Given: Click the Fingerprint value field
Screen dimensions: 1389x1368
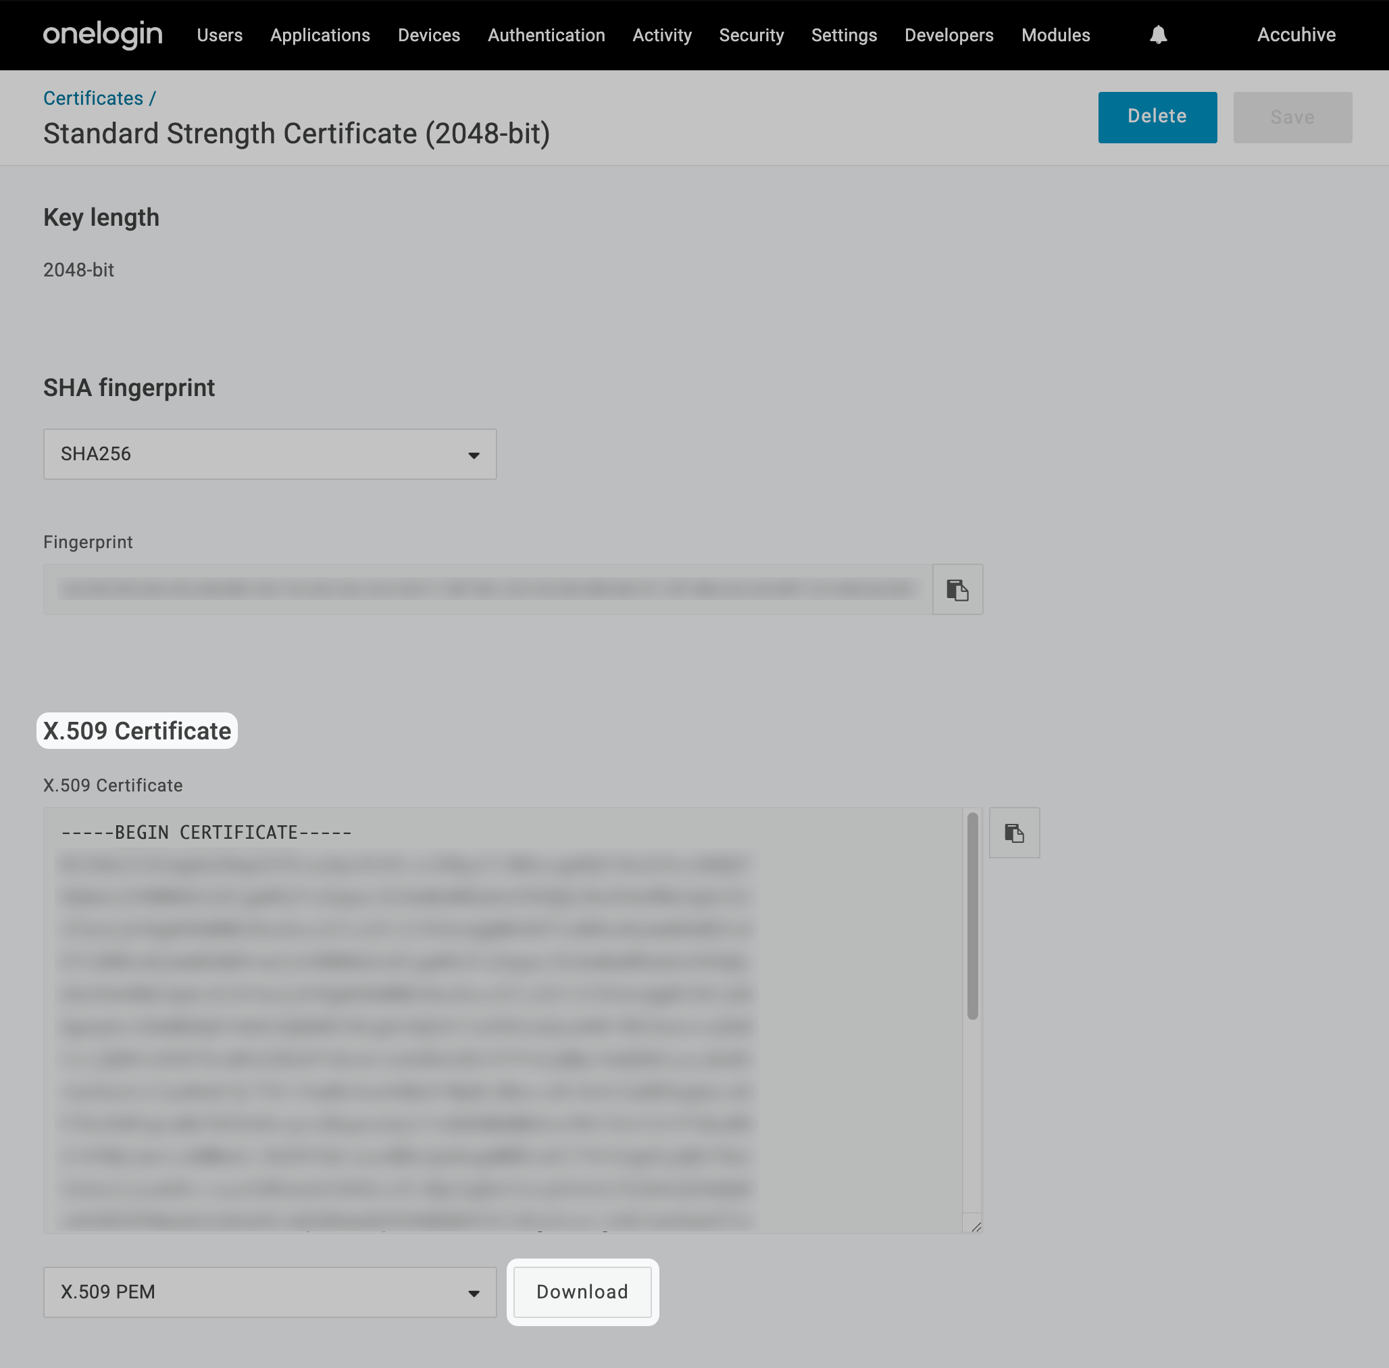Looking at the screenshot, I should pos(488,590).
